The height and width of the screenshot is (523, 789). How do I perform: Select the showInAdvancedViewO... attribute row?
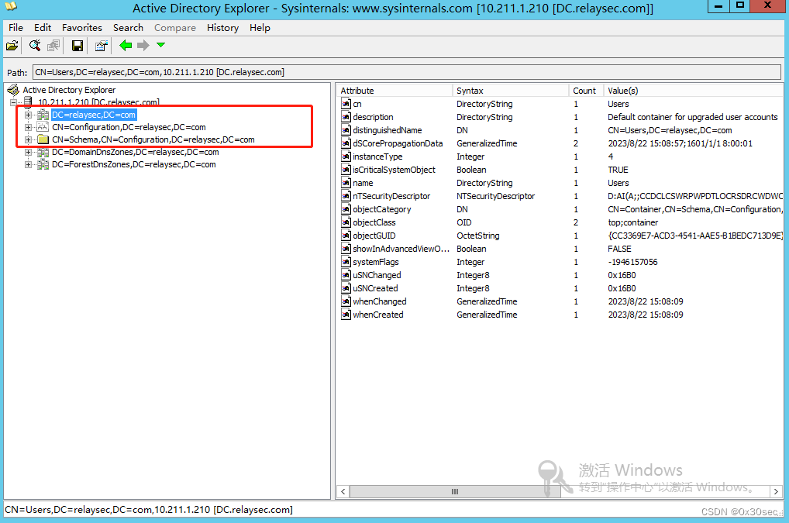pyautogui.click(x=562, y=249)
